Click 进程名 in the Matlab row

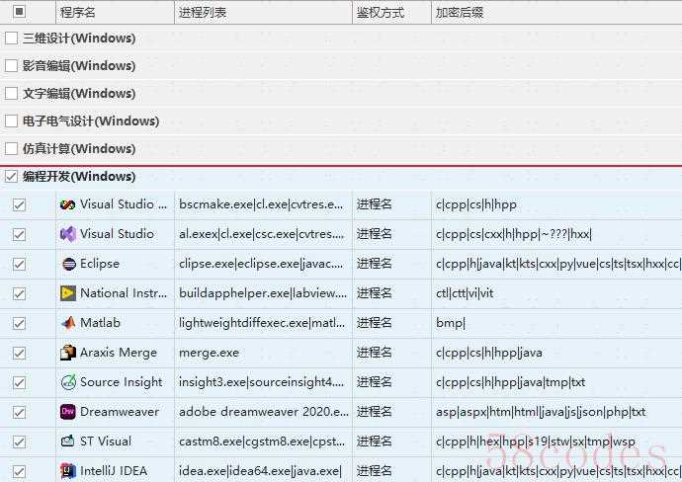point(374,323)
